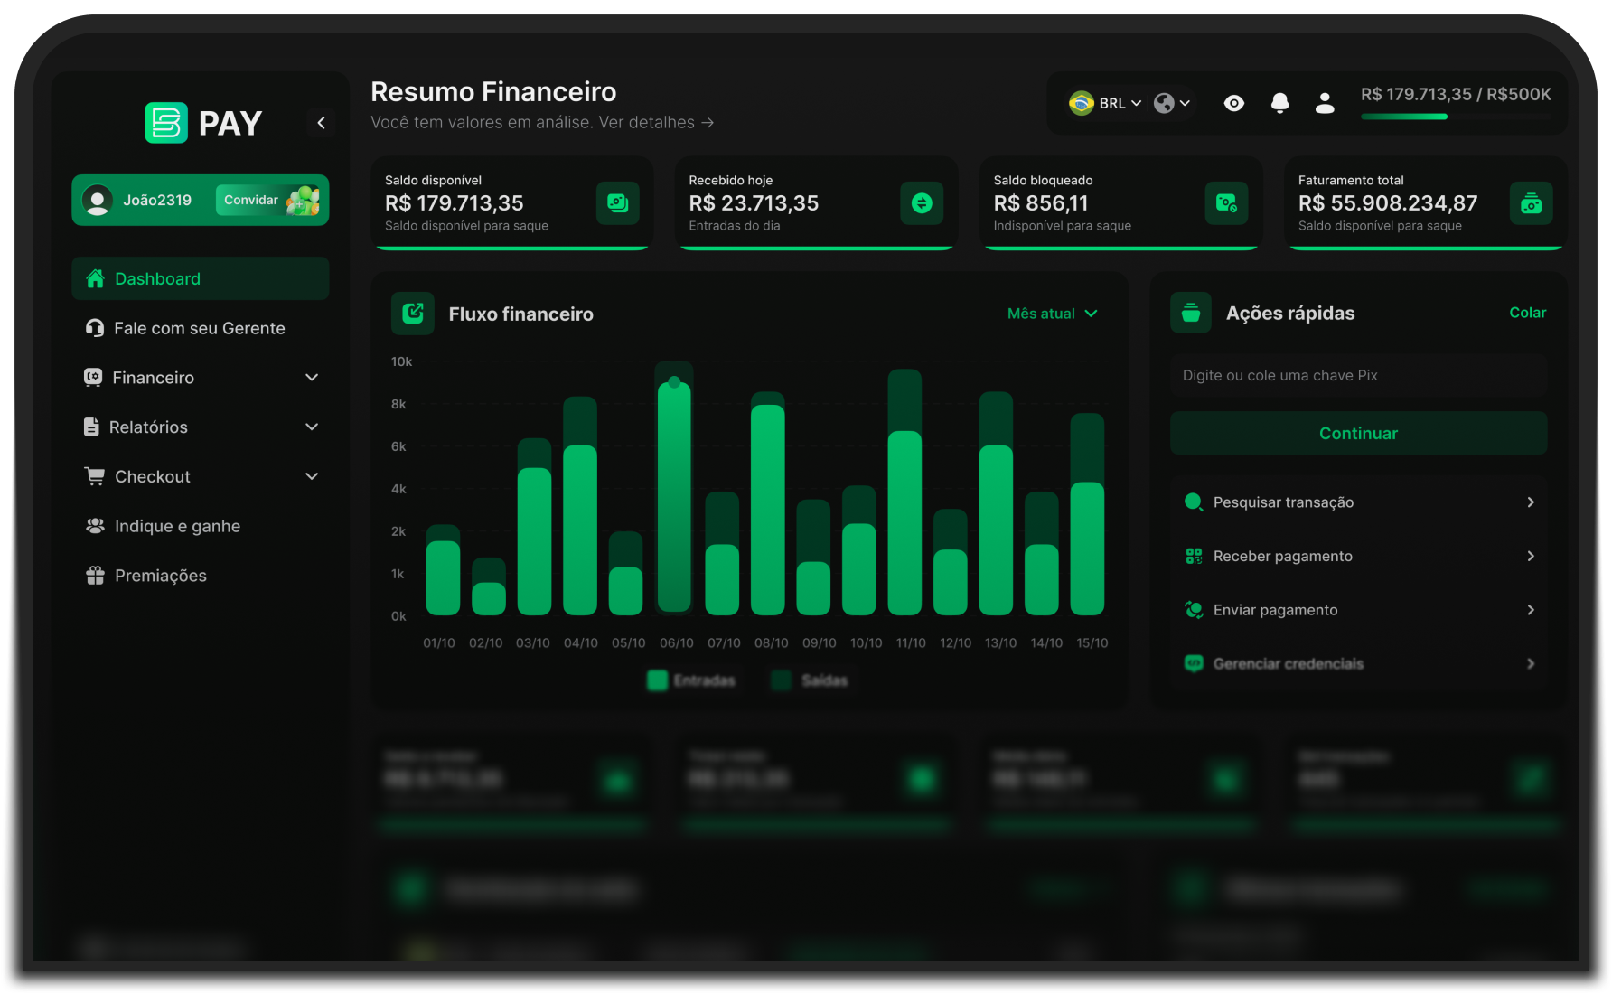The width and height of the screenshot is (1612, 994).
Task: Click the notification bell icon
Action: [1279, 104]
